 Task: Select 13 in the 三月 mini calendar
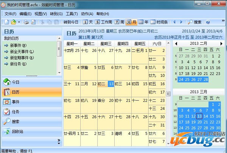coord(199,116)
